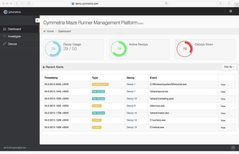239x154 pixels.
Task: Collapse sidebar with the chevron arrow
Action: point(38,20)
